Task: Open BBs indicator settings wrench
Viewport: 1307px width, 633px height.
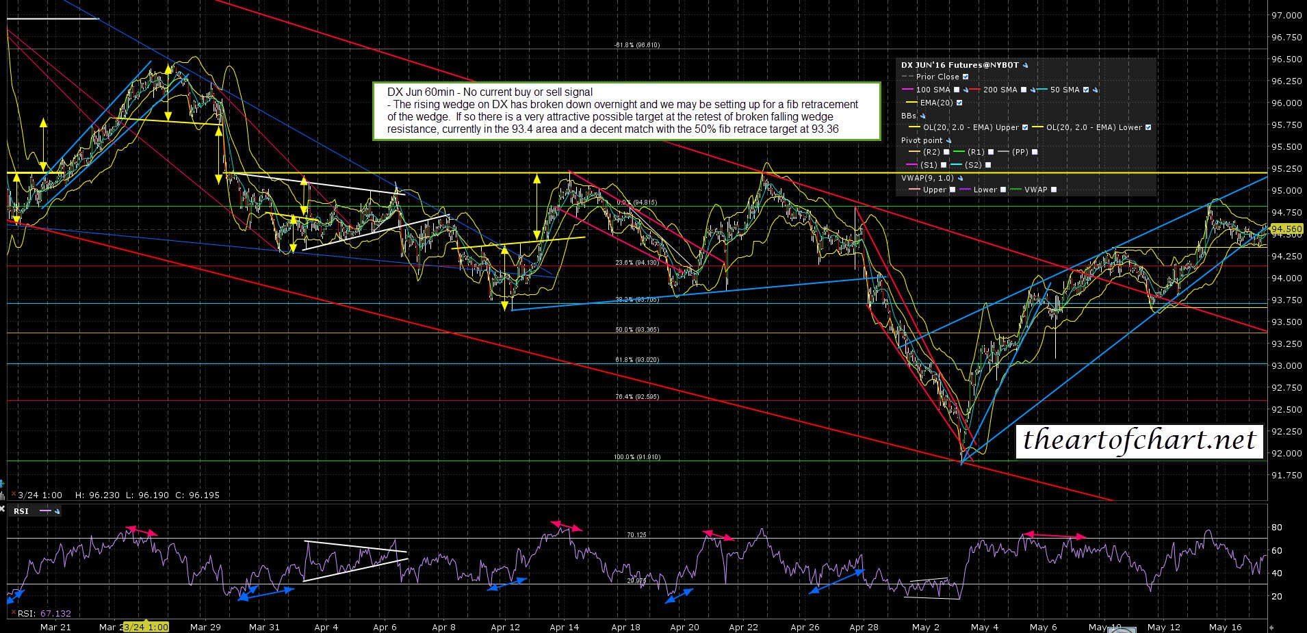Action: 922,116
